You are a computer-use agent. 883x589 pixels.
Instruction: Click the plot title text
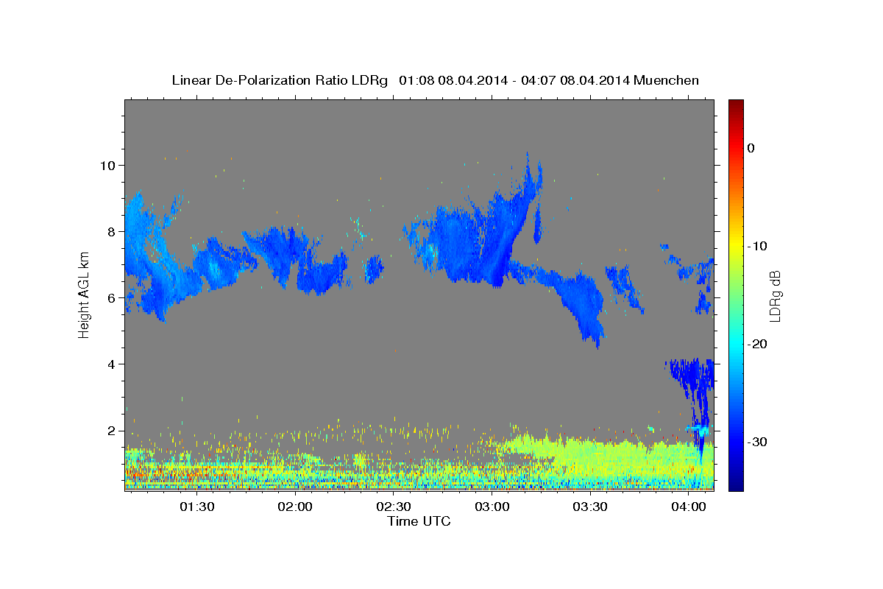pyautogui.click(x=435, y=80)
